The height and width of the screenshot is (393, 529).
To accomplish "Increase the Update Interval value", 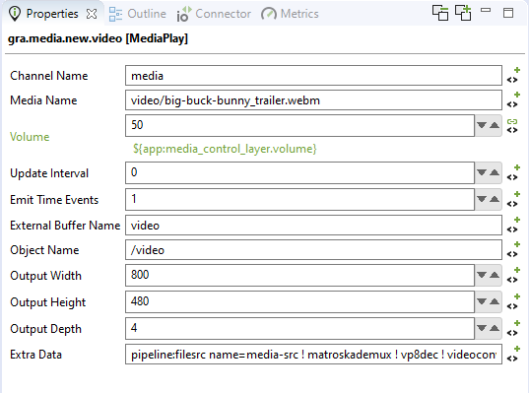I will 495,172.
